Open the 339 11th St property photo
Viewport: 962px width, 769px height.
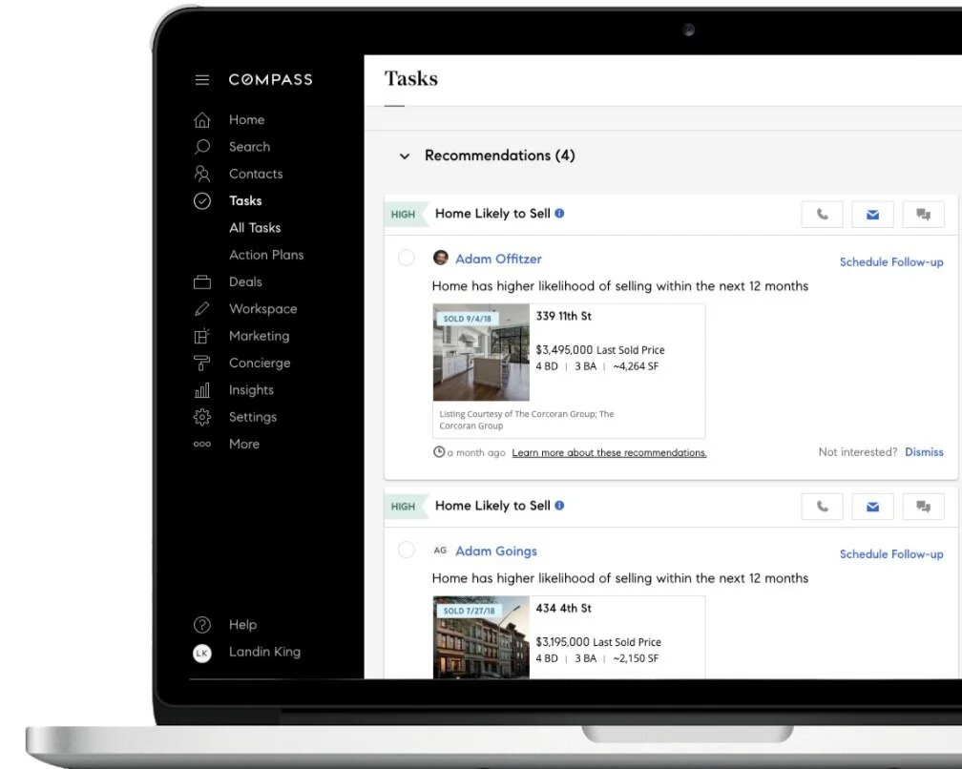click(x=481, y=351)
